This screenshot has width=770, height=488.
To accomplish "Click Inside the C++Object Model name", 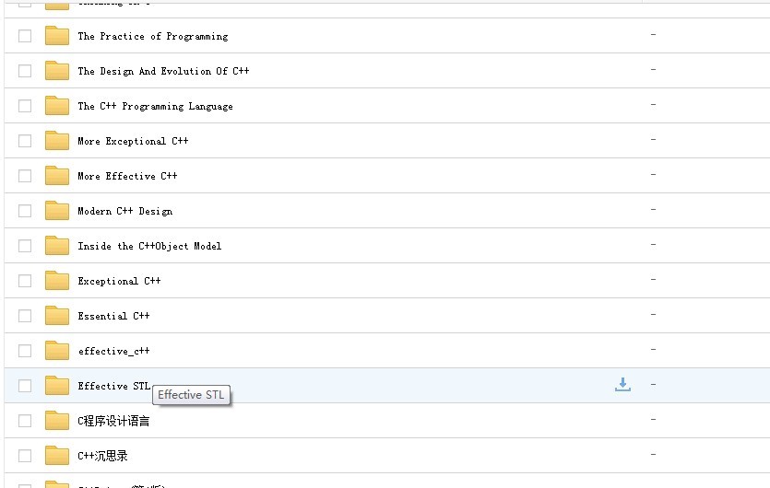I will pyautogui.click(x=149, y=246).
